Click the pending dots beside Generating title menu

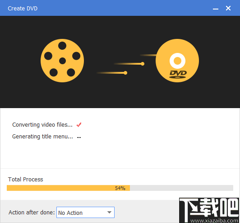point(79,138)
